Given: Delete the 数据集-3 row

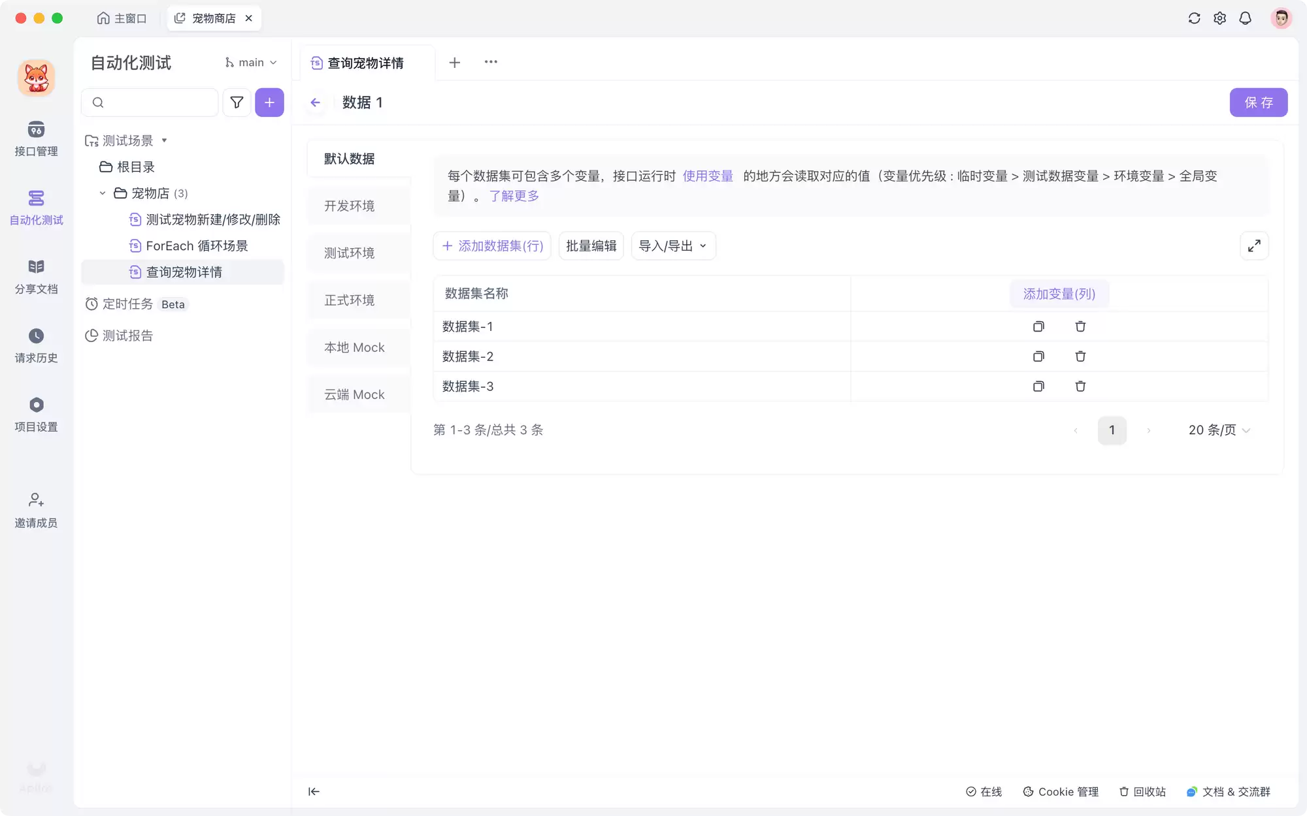Looking at the screenshot, I should coord(1080,386).
